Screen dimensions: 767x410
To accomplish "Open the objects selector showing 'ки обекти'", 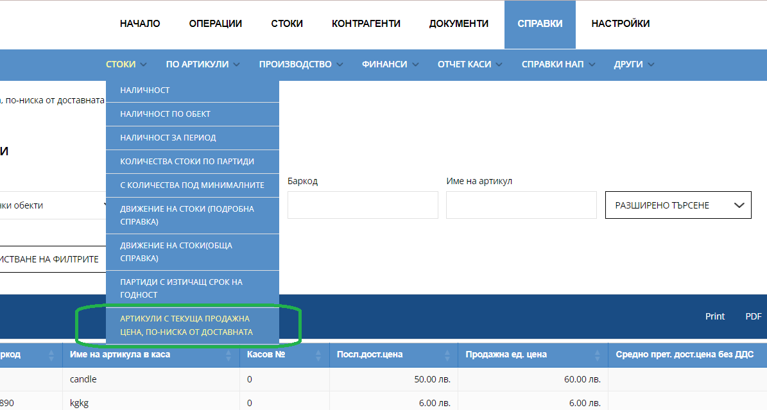I will (53, 205).
